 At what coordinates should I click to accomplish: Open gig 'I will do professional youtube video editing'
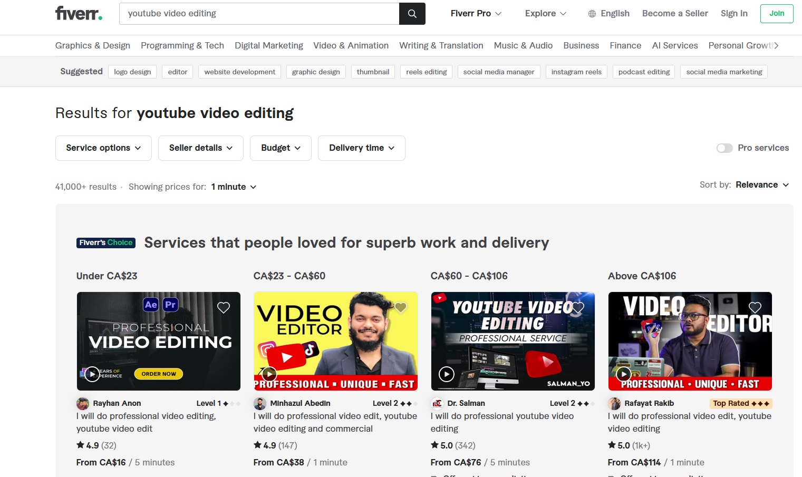[502, 423]
